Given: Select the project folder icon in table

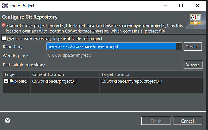Looking at the screenshot, I should tap(12, 81).
